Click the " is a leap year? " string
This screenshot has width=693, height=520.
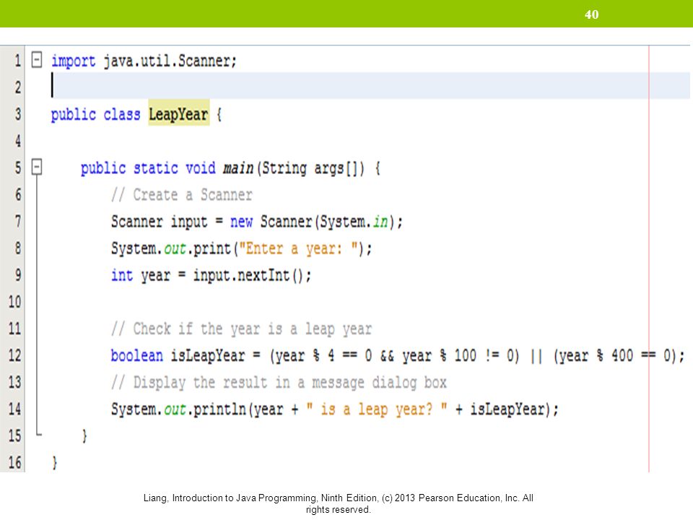[377, 409]
